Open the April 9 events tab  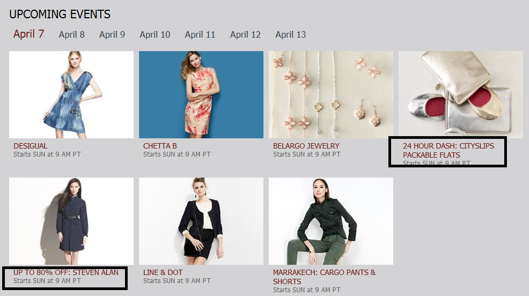[x=112, y=34]
